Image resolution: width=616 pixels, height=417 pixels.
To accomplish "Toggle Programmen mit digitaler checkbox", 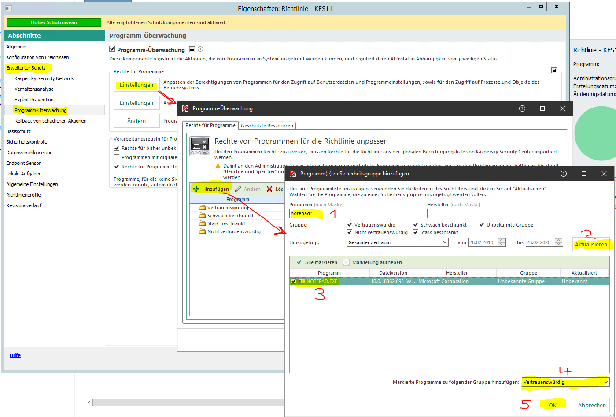I will [x=117, y=157].
